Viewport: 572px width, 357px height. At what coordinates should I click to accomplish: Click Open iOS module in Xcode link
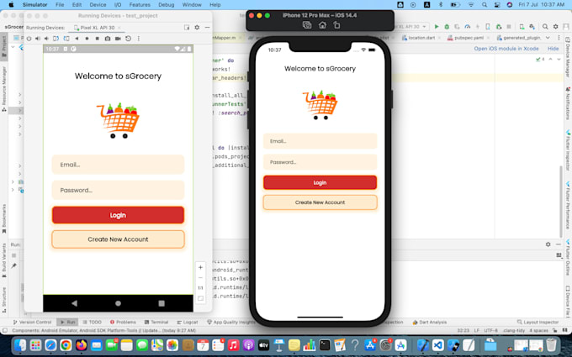coord(506,49)
